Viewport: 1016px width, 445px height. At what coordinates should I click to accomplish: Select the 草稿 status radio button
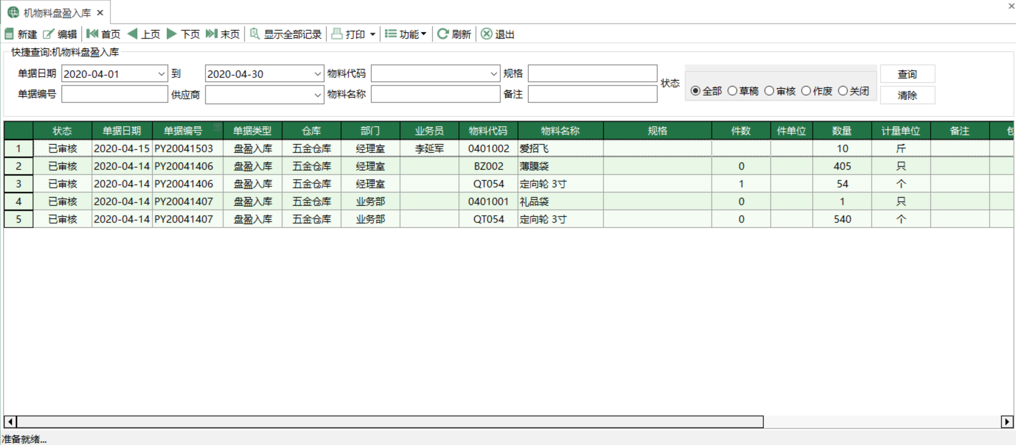[x=732, y=91]
